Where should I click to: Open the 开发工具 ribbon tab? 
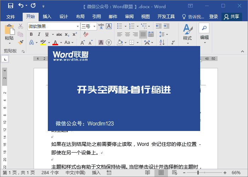tap(166, 17)
